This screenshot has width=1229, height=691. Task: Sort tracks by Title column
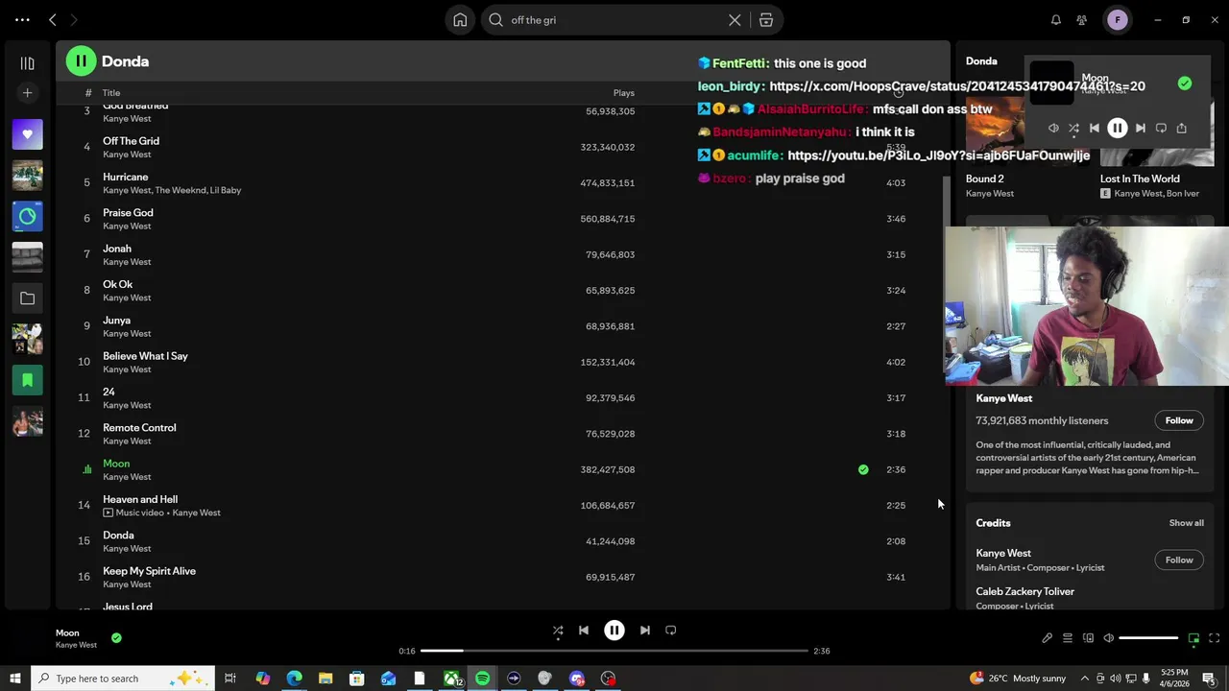click(111, 93)
